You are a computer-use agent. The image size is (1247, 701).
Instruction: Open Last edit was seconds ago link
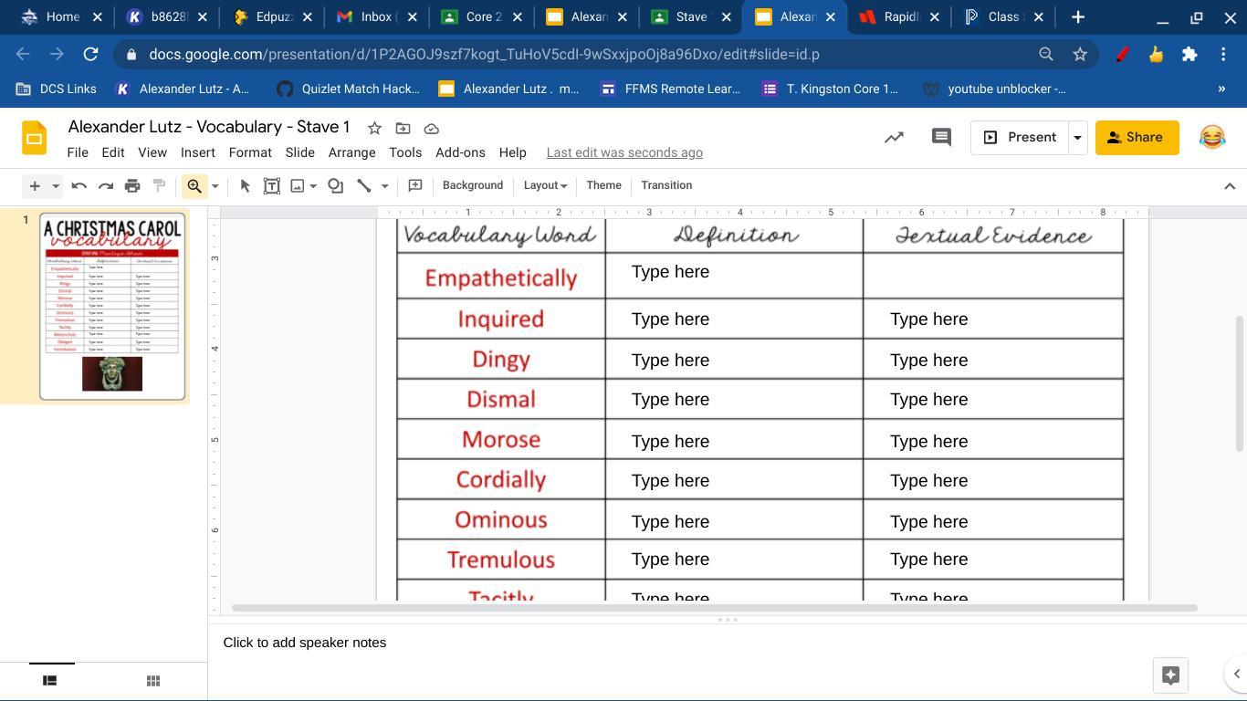[x=624, y=152]
